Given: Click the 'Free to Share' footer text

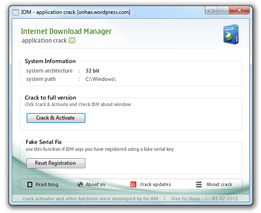Looking at the screenshot, I should (186, 199).
